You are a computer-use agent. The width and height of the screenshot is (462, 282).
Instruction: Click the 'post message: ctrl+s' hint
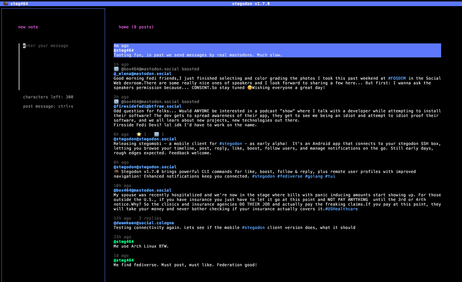click(48, 106)
